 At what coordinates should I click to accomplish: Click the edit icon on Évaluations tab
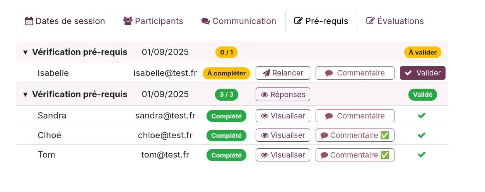click(x=371, y=21)
